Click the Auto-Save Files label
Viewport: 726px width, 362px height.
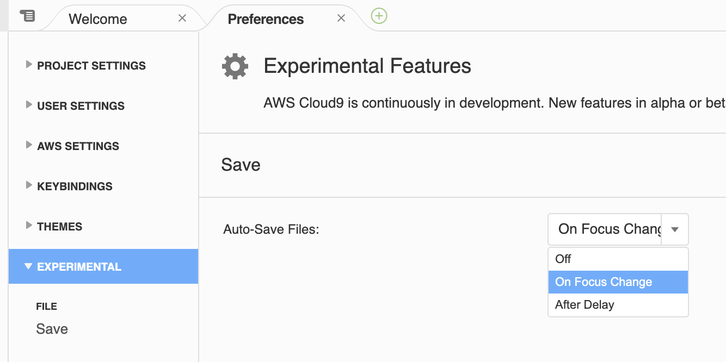[271, 230]
